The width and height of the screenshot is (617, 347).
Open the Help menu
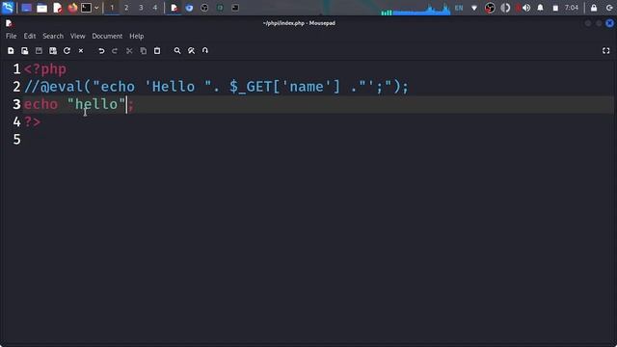(137, 36)
